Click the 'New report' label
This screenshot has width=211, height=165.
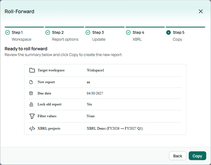46,82
